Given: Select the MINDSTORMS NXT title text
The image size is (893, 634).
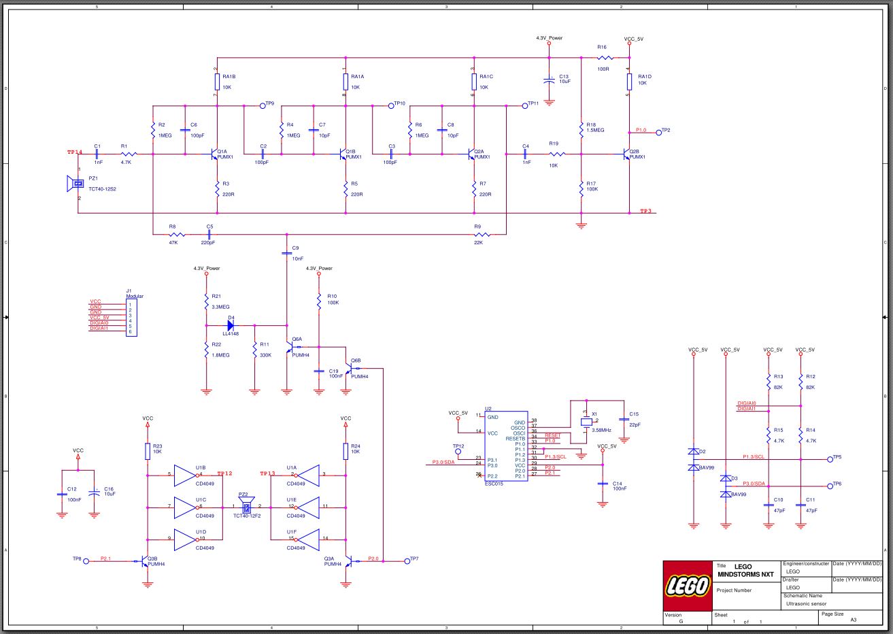Looking at the screenshot, I should [745, 574].
